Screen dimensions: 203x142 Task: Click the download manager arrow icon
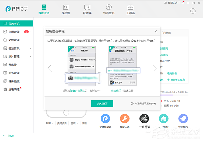pos(193,11)
